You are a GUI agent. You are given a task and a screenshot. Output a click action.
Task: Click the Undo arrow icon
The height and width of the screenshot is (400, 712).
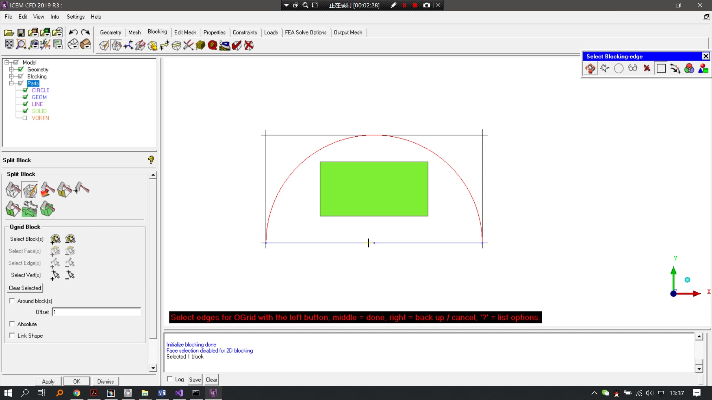point(73,33)
